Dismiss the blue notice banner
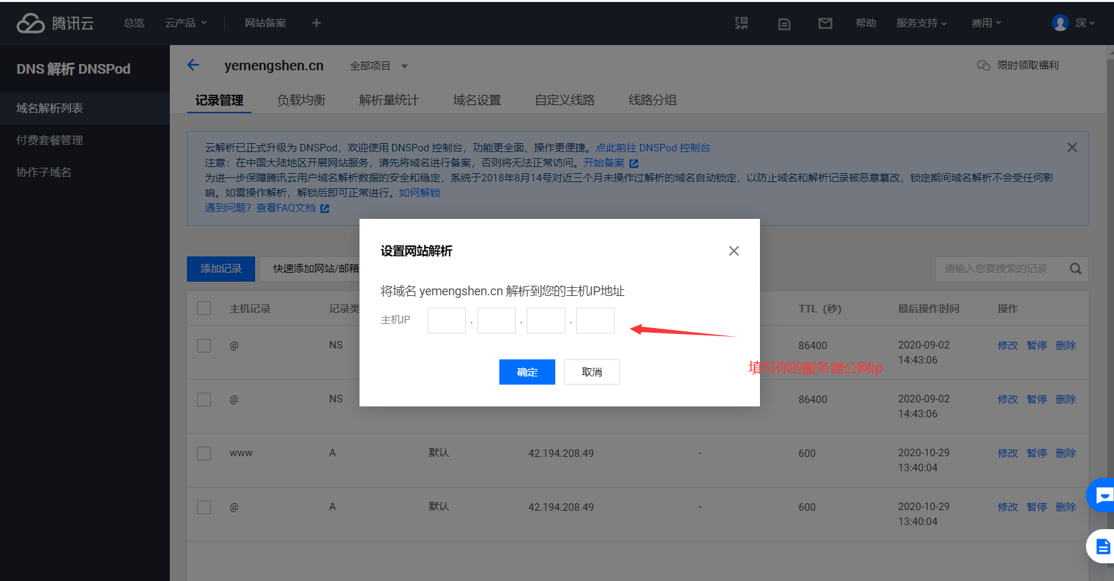 [1072, 147]
